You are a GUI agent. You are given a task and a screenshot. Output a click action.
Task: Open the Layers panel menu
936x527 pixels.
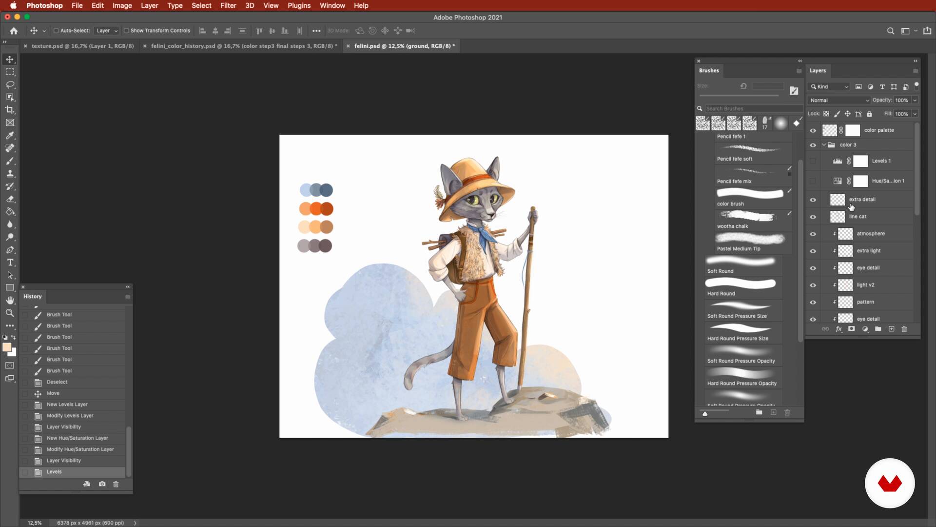coord(916,71)
